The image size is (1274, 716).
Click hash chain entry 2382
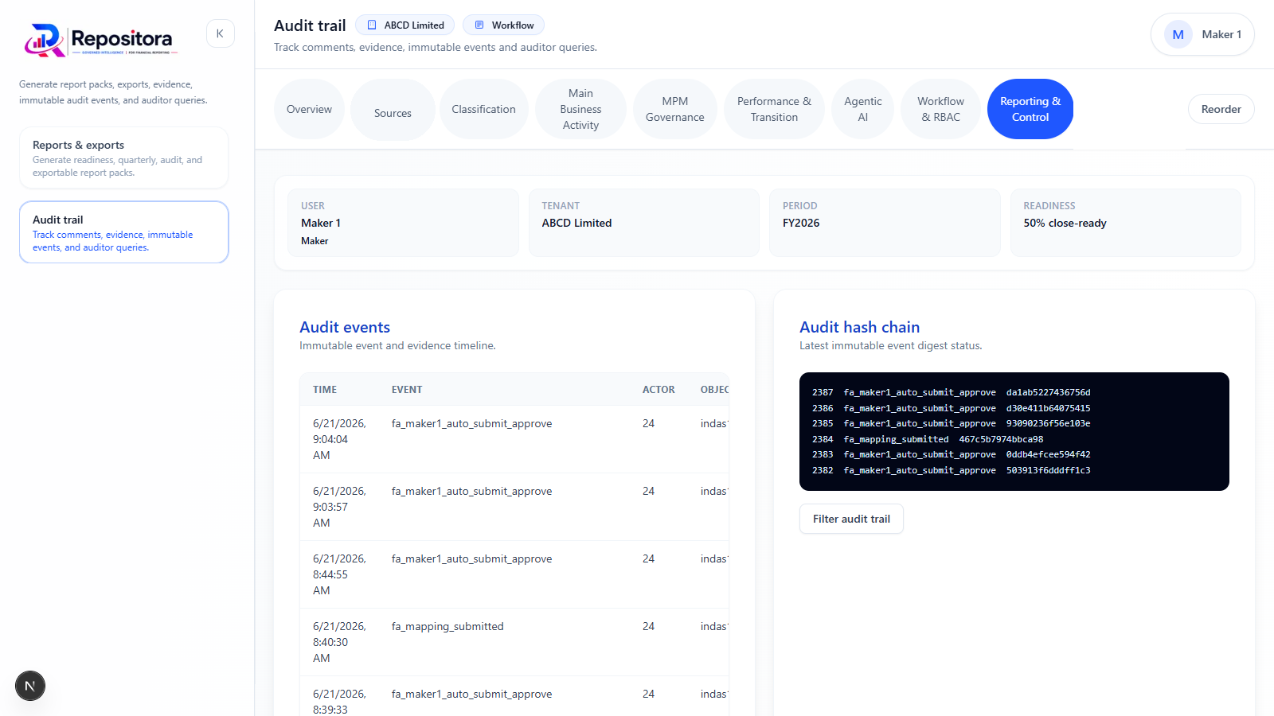(x=952, y=470)
